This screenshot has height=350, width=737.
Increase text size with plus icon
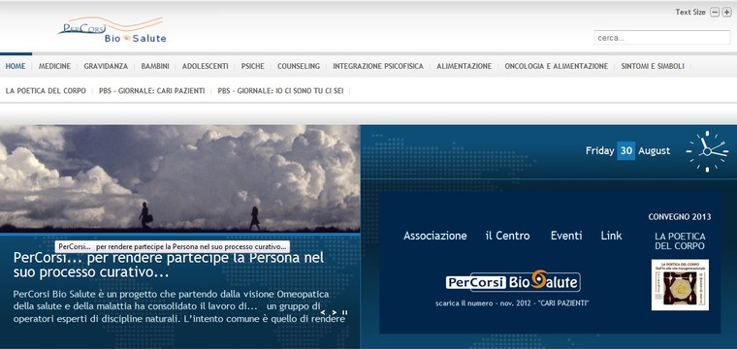click(726, 13)
